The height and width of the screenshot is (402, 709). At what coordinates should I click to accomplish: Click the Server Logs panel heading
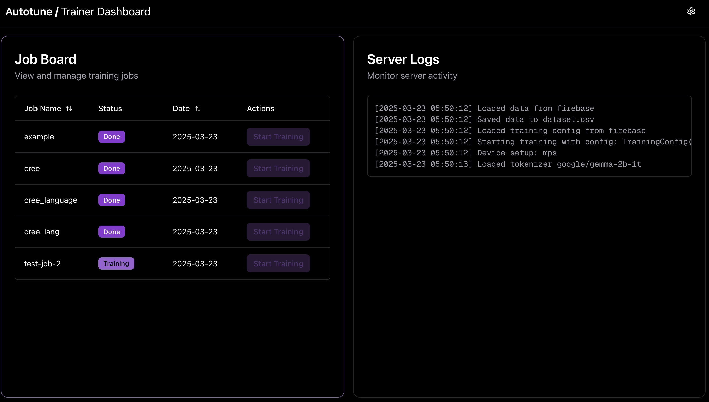pyautogui.click(x=403, y=59)
